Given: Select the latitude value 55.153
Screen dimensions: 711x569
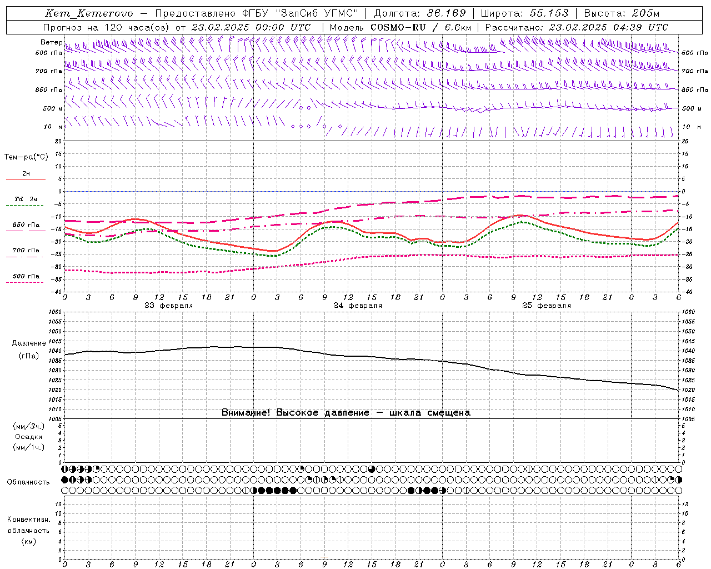Looking at the screenshot, I should [549, 13].
